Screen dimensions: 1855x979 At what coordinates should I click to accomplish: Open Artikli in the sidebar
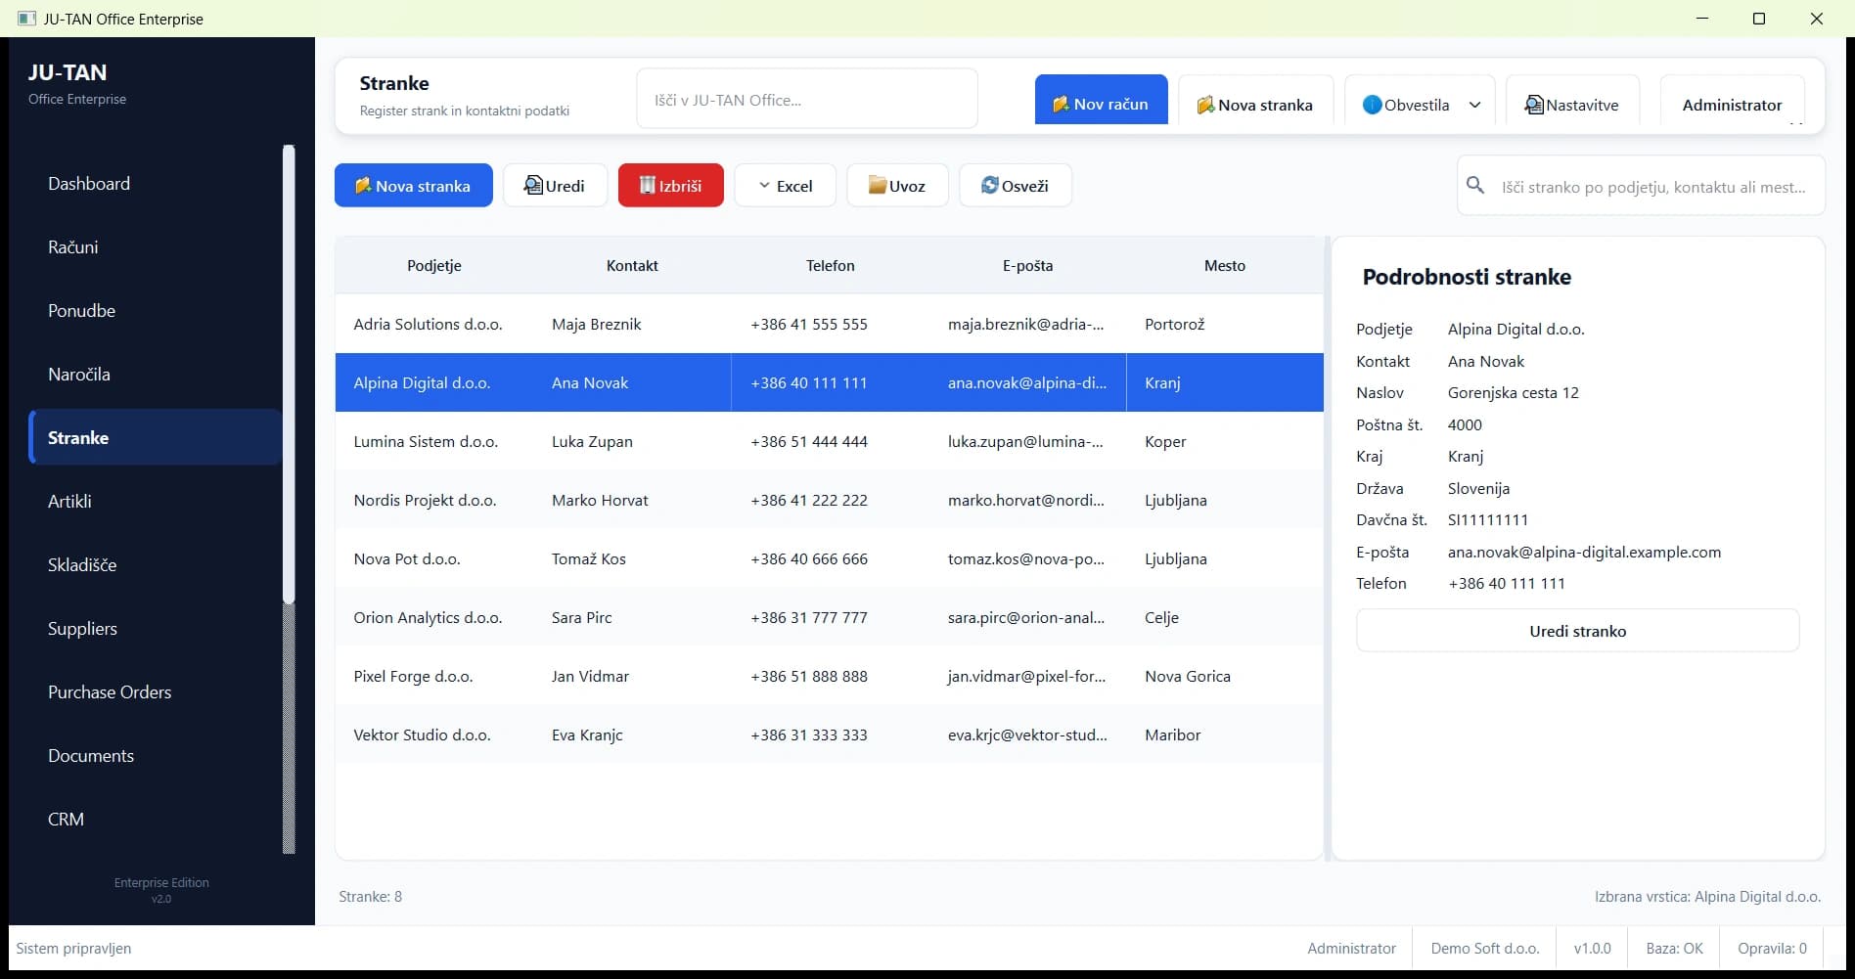click(x=157, y=501)
